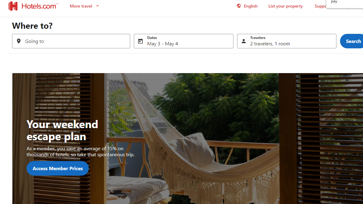This screenshot has width=363, height=204.
Task: Open the Travelers 2 travelers, 1 room selector
Action: point(287,41)
